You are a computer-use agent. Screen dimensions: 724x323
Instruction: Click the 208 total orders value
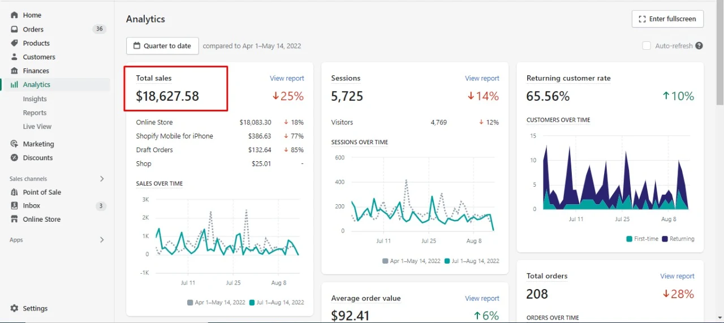[x=537, y=294]
